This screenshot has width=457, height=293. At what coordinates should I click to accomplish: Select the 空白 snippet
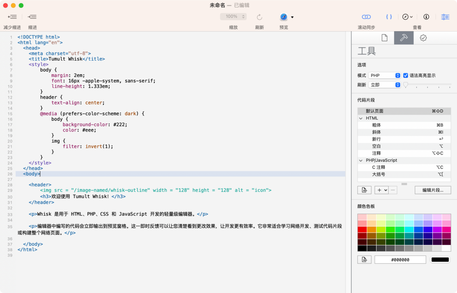pos(404,146)
